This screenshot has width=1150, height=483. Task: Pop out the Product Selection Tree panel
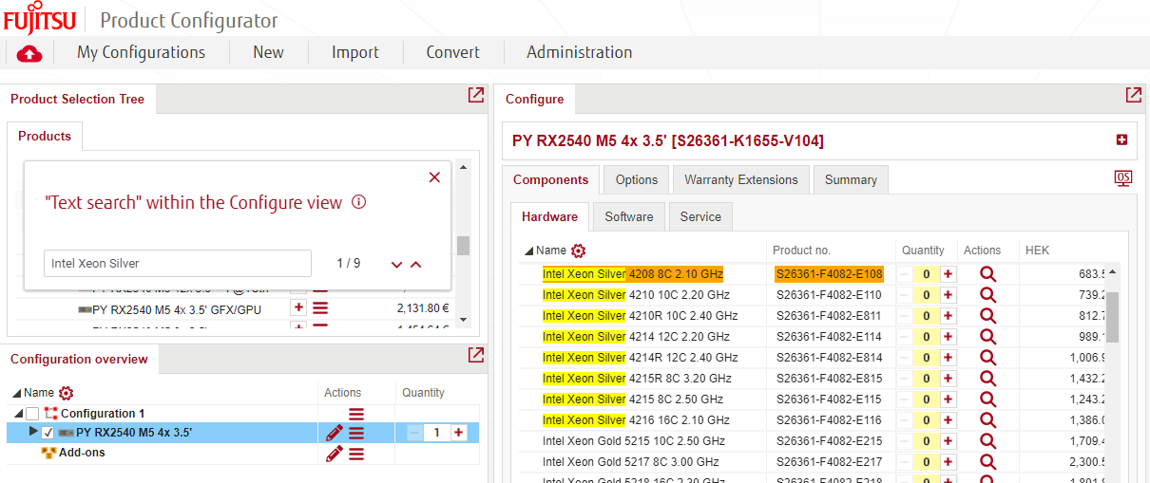pyautogui.click(x=476, y=95)
